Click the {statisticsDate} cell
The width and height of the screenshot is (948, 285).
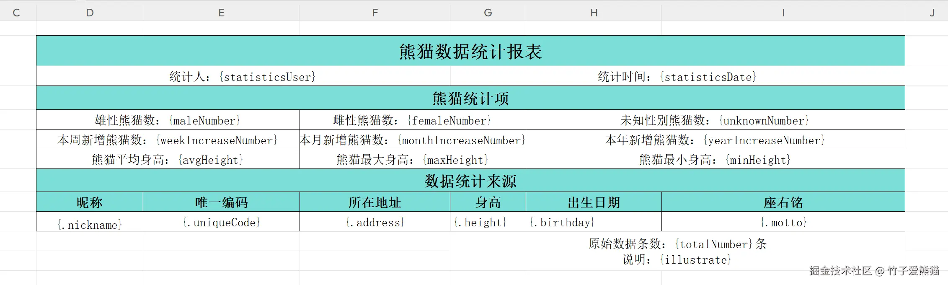pyautogui.click(x=677, y=77)
